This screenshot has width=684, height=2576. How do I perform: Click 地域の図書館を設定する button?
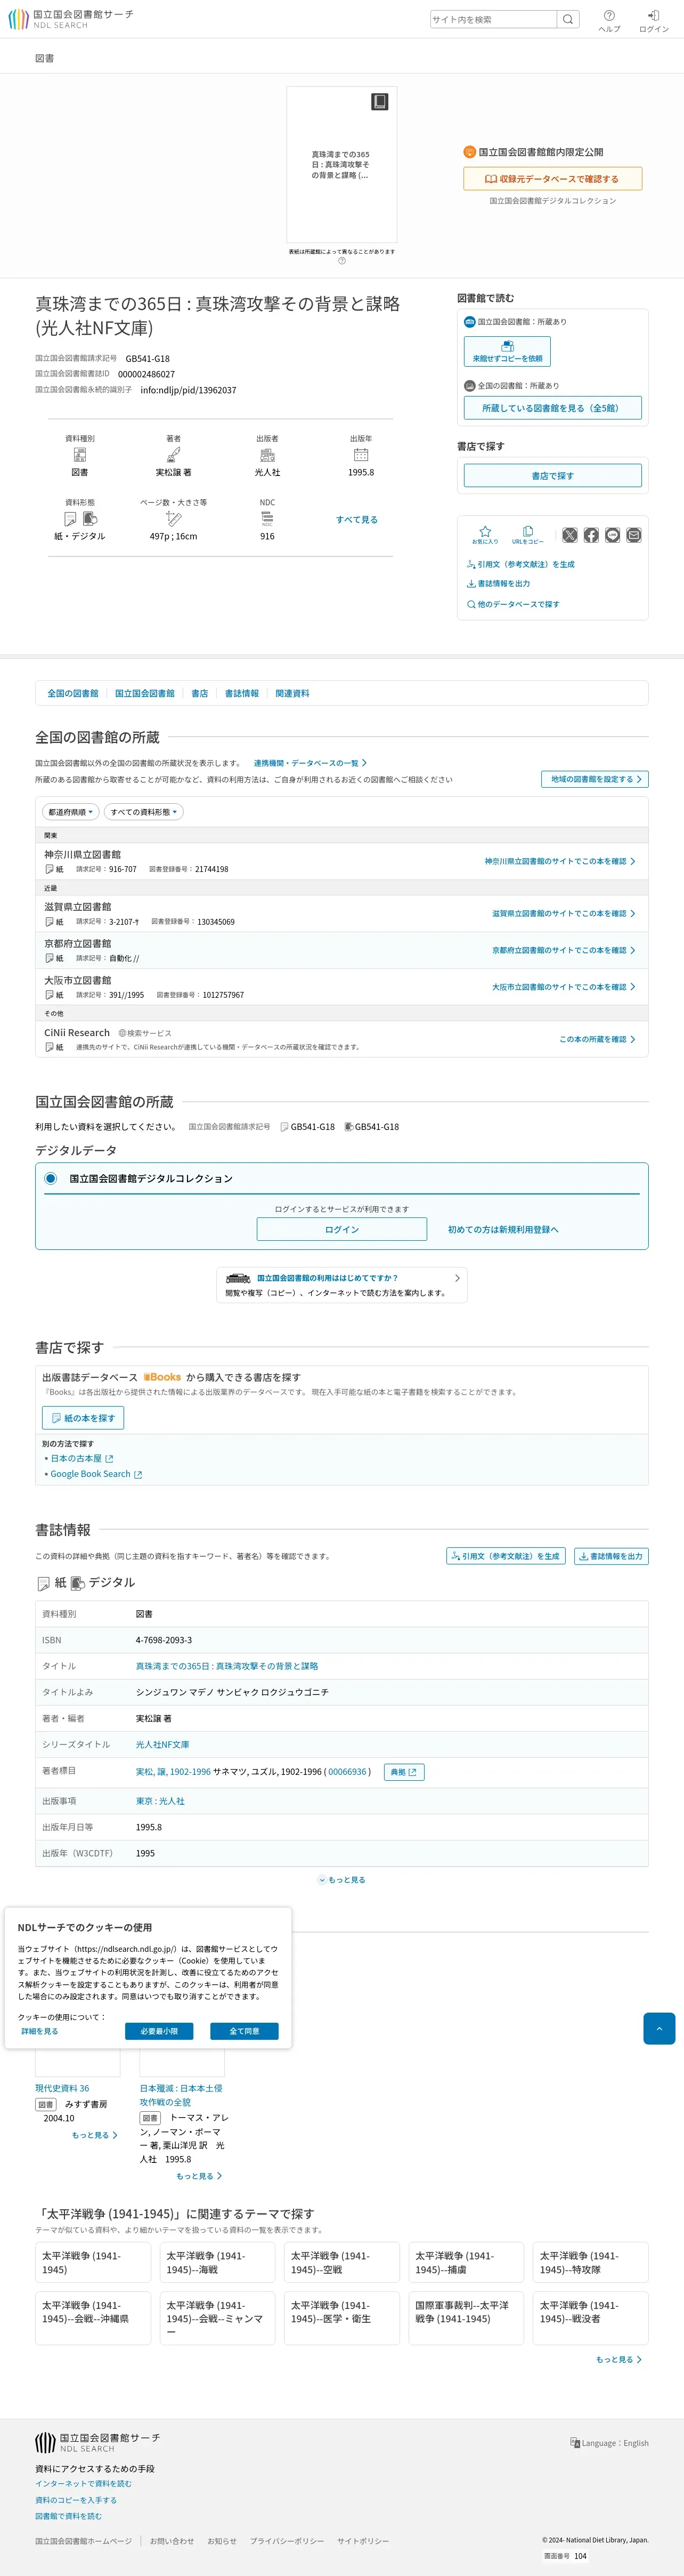tap(595, 779)
